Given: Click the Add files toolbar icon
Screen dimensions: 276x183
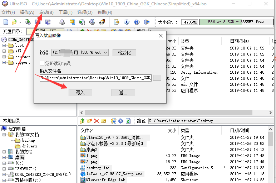Looking at the screenshot, I should point(117,22).
